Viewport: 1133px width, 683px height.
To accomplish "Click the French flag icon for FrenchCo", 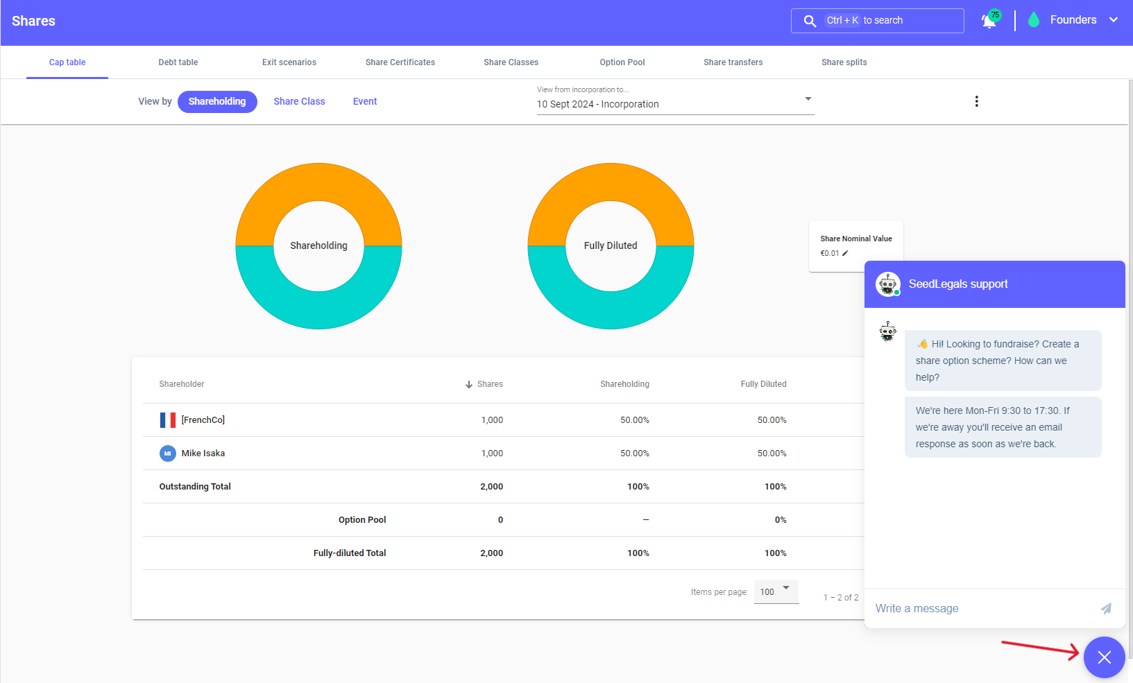I will tap(167, 420).
